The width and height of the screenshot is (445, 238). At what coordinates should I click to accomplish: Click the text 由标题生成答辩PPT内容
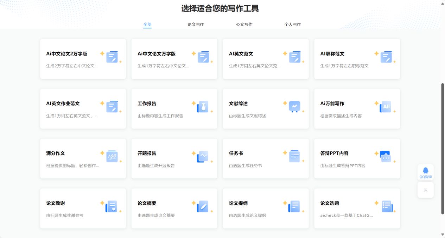point(343,165)
